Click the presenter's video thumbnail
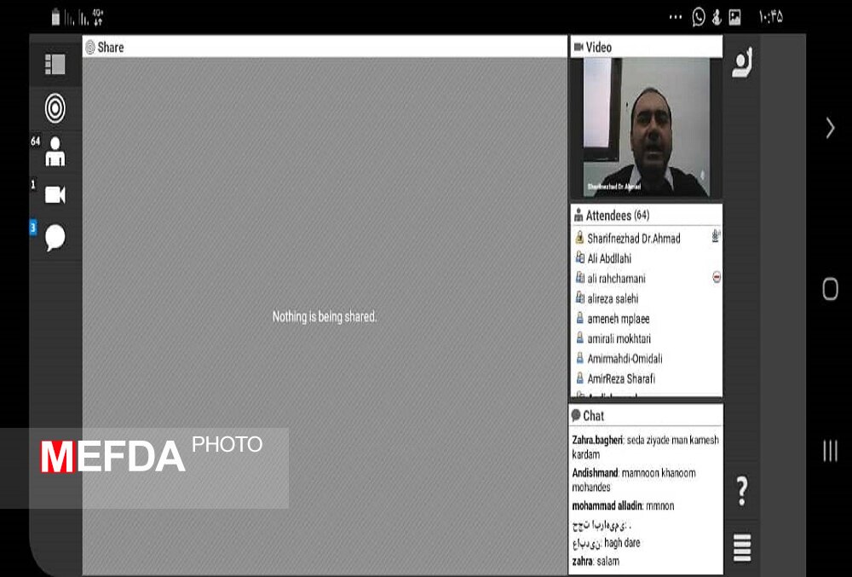This screenshot has width=852, height=577. coord(645,128)
